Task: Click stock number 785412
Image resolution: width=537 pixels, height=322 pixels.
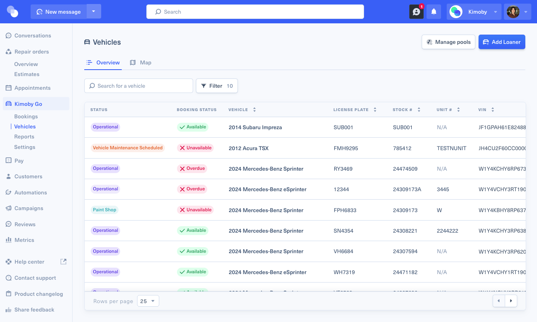Action: coord(402,149)
